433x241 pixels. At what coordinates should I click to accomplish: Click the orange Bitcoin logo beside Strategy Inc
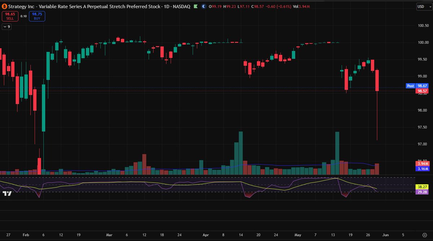coord(5,6)
